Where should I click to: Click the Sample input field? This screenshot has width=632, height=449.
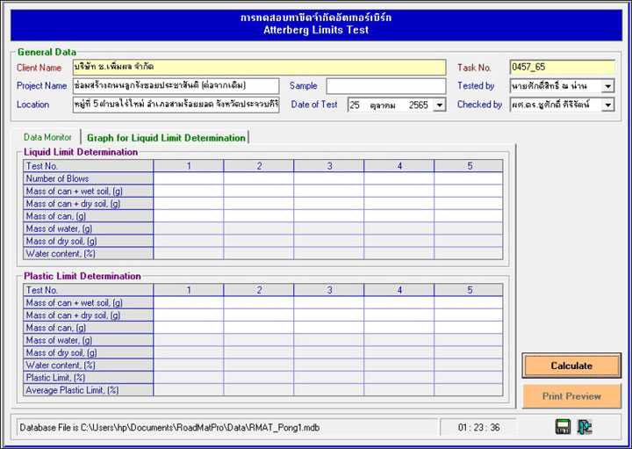(x=385, y=86)
